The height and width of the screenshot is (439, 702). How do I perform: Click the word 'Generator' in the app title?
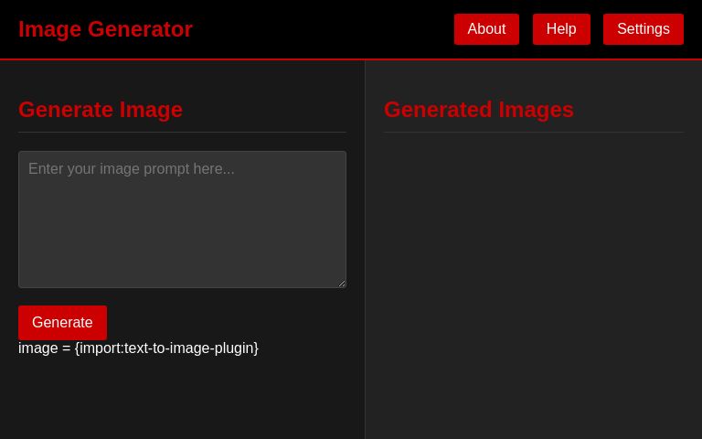(140, 29)
